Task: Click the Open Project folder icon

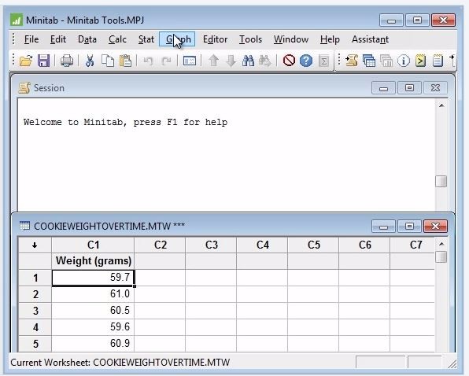Action: 26,61
